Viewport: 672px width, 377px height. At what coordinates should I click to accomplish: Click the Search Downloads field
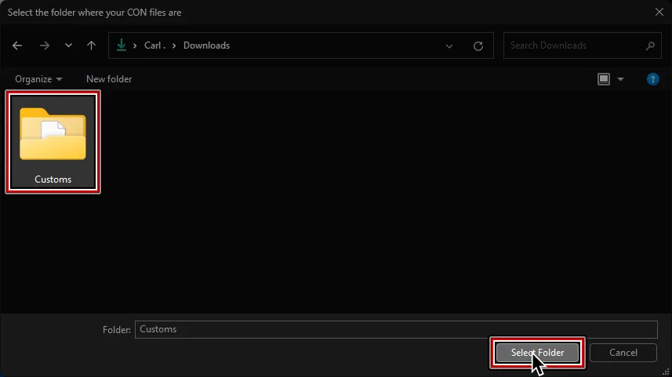582,45
